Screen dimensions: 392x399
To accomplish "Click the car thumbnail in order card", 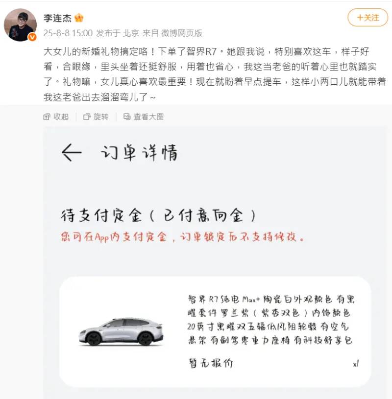I will point(121,332).
